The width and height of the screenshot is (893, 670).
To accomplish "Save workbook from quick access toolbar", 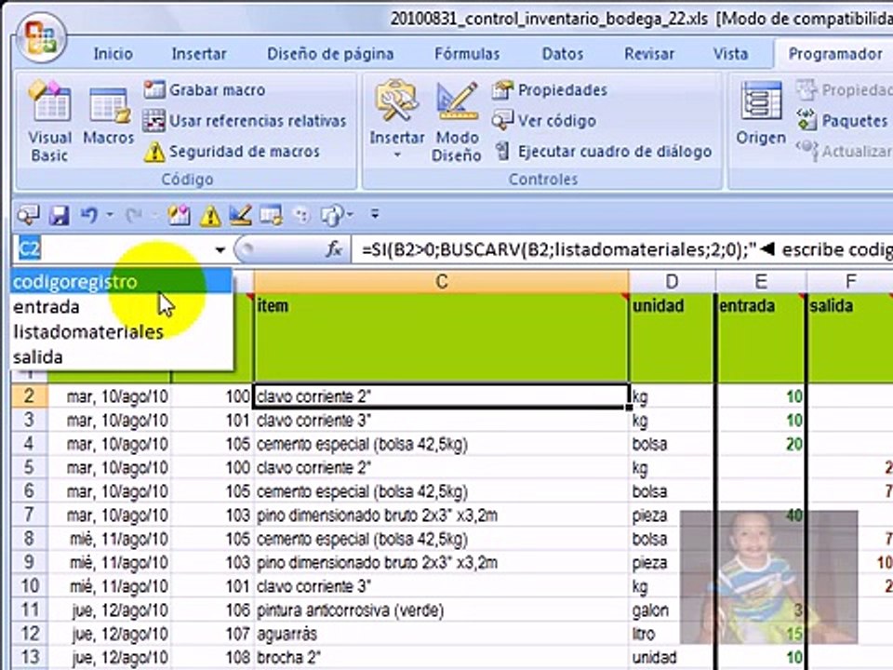I will pyautogui.click(x=59, y=215).
